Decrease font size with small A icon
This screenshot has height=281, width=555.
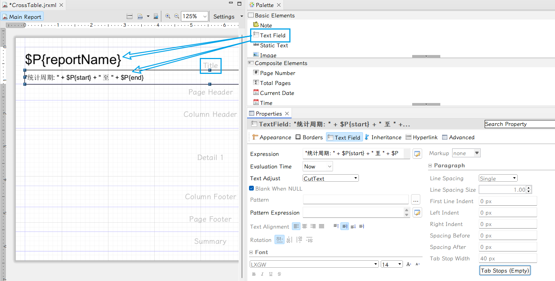tap(417, 264)
